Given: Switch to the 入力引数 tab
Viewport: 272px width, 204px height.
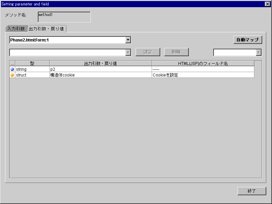Looking at the screenshot, I should [16, 29].
